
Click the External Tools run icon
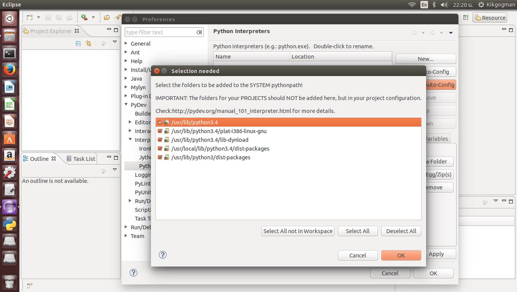(x=84, y=17)
